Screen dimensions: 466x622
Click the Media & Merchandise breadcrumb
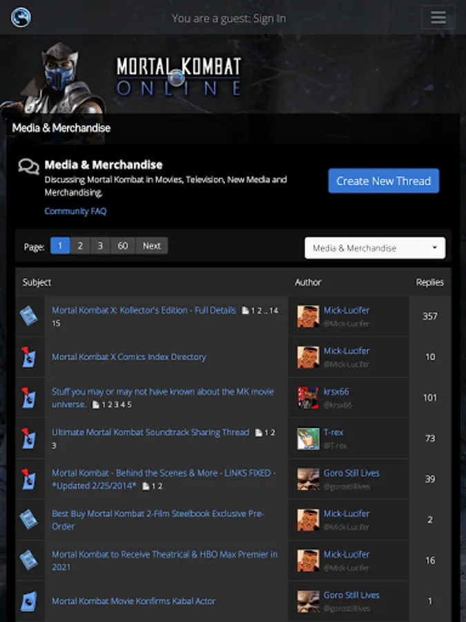click(x=61, y=128)
